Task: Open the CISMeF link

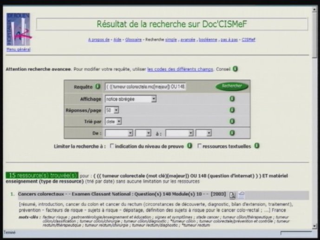Action: pyautogui.click(x=248, y=39)
